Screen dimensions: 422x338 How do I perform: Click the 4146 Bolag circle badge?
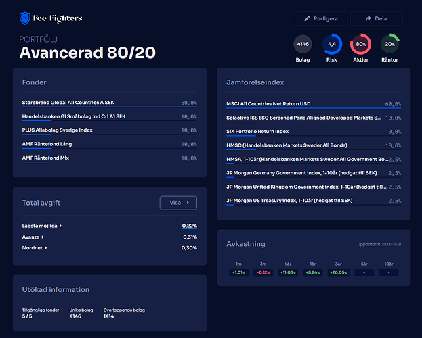coord(303,44)
